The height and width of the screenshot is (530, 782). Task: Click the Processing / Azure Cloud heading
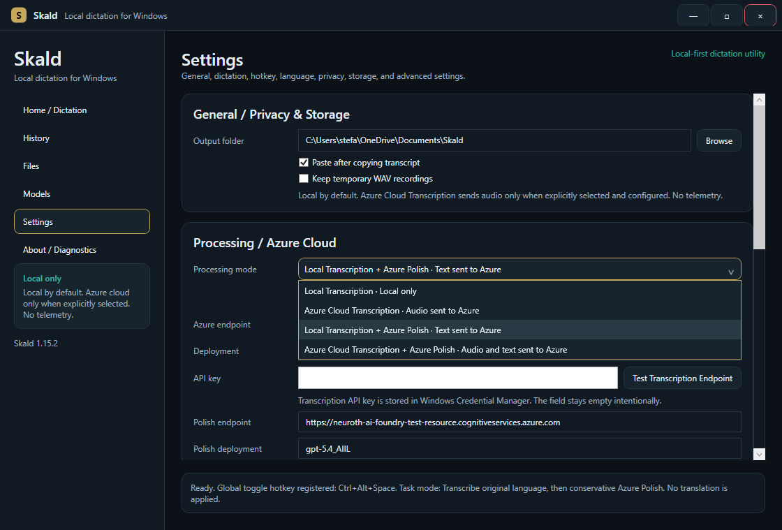pyautogui.click(x=265, y=243)
